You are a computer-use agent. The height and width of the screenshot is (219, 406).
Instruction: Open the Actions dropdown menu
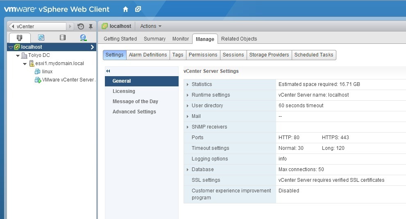[150, 26]
